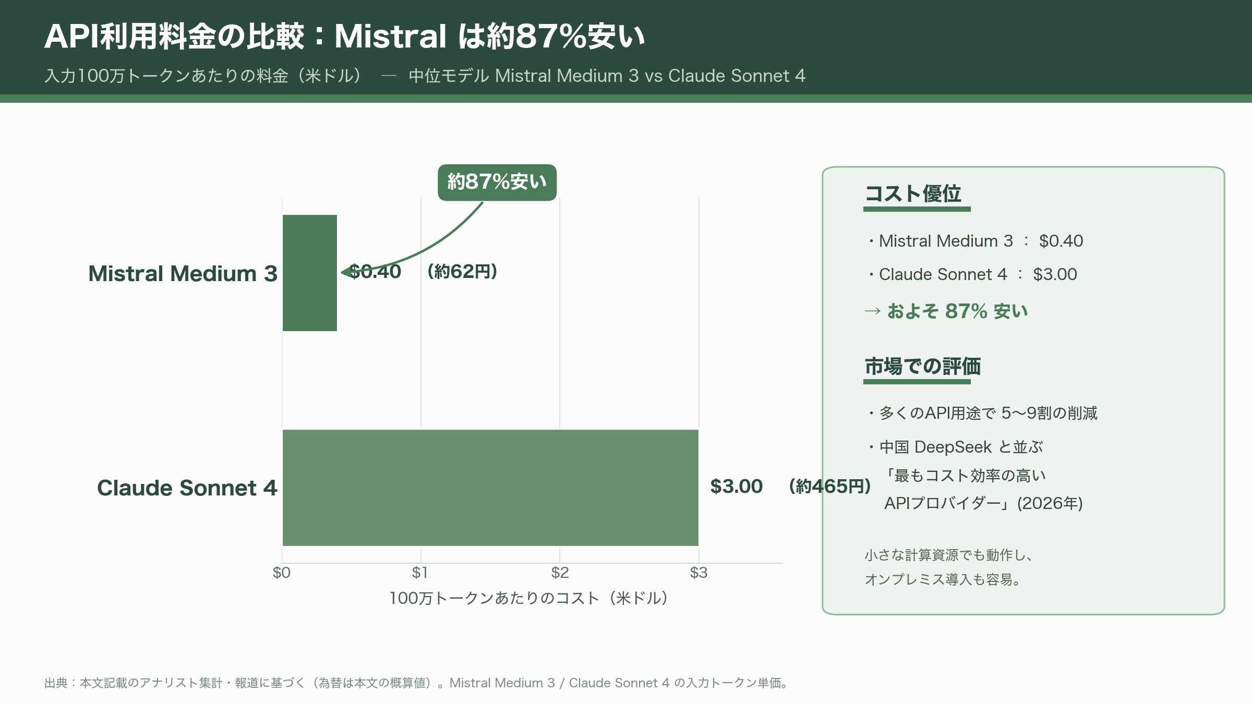Click the '$3' axis tick label

point(699,573)
